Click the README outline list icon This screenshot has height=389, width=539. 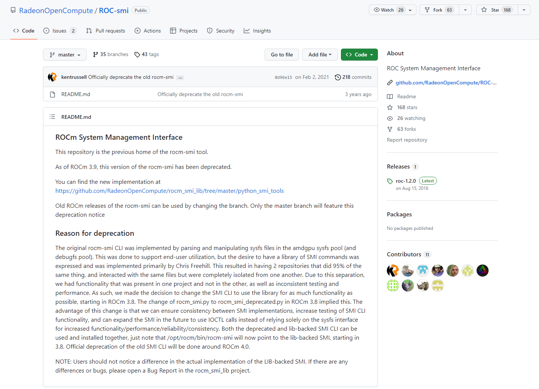pyautogui.click(x=52, y=117)
